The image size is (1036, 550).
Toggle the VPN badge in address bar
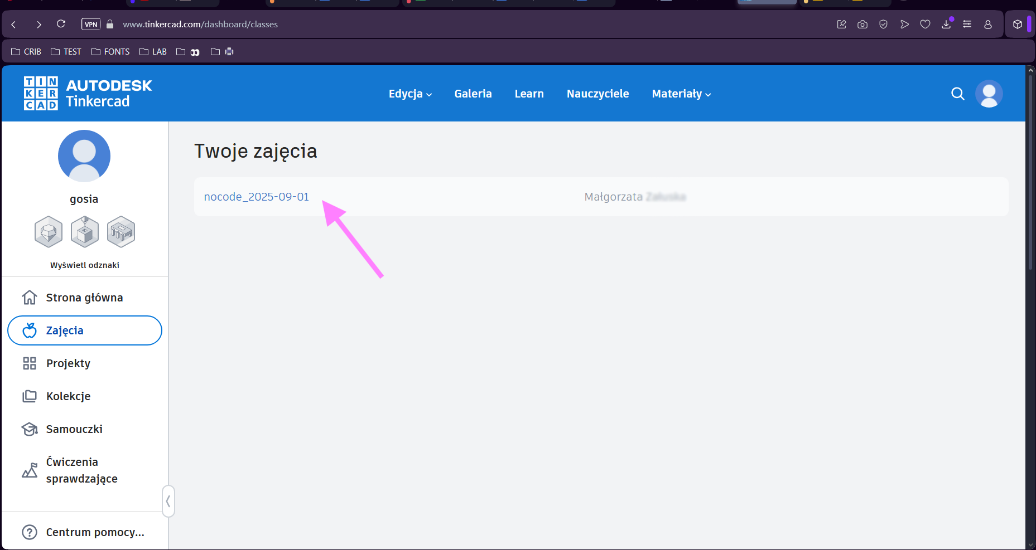pos(91,24)
